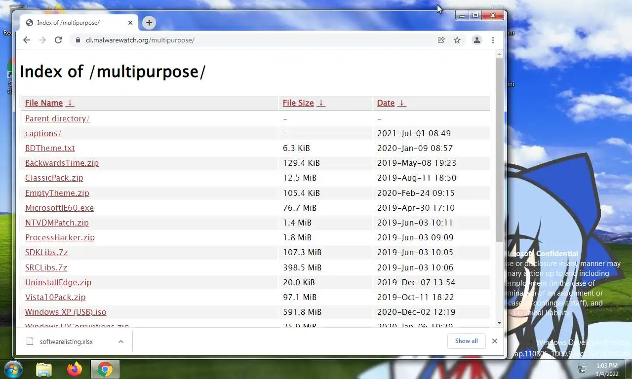Download UninstallEdge.zip
This screenshot has height=379, width=632.
pos(58,282)
